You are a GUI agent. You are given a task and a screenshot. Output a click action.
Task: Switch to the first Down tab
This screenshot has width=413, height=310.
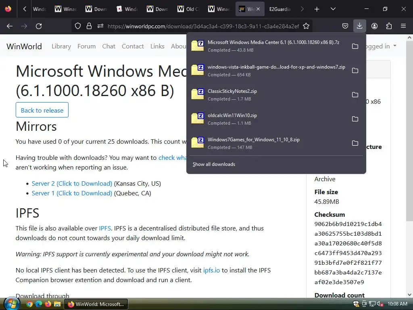click(x=97, y=9)
